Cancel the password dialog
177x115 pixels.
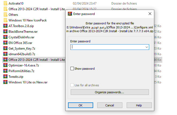tap(110, 105)
